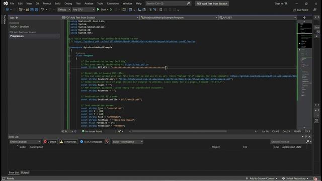Click Start Without Debugging outline arrow

pyautogui.click(x=111, y=10)
